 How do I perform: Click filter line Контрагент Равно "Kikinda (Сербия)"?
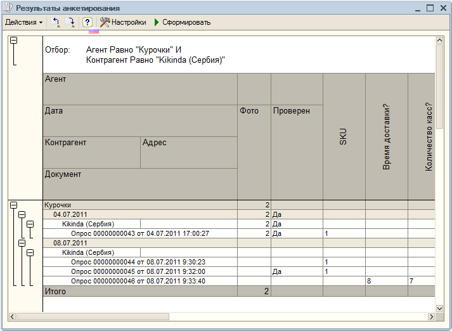[155, 60]
